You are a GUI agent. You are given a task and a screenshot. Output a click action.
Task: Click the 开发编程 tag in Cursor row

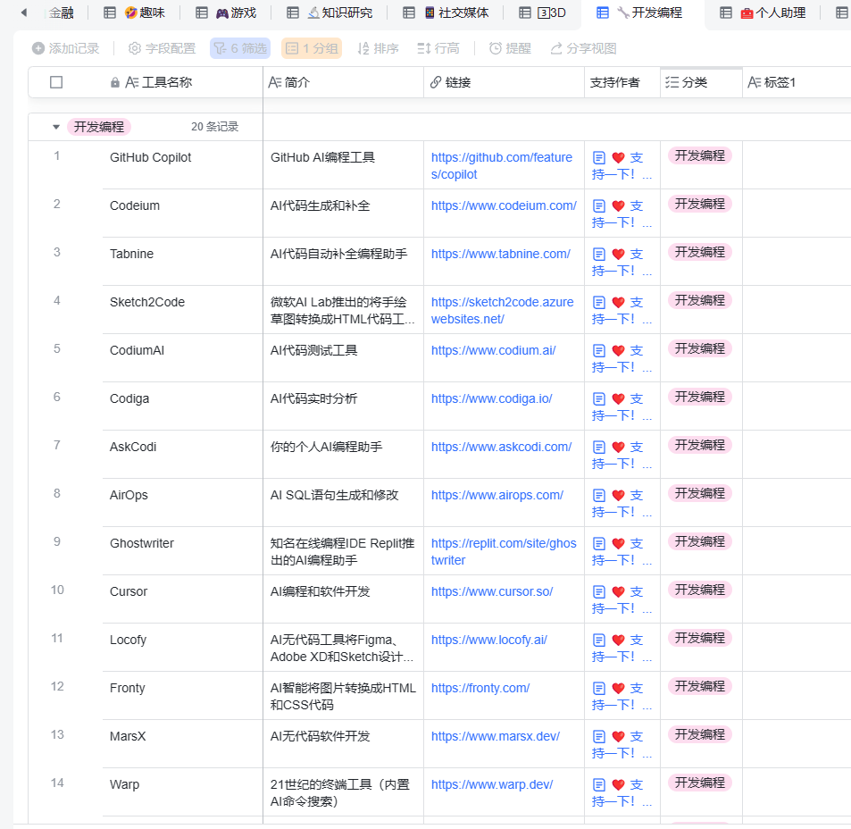699,590
